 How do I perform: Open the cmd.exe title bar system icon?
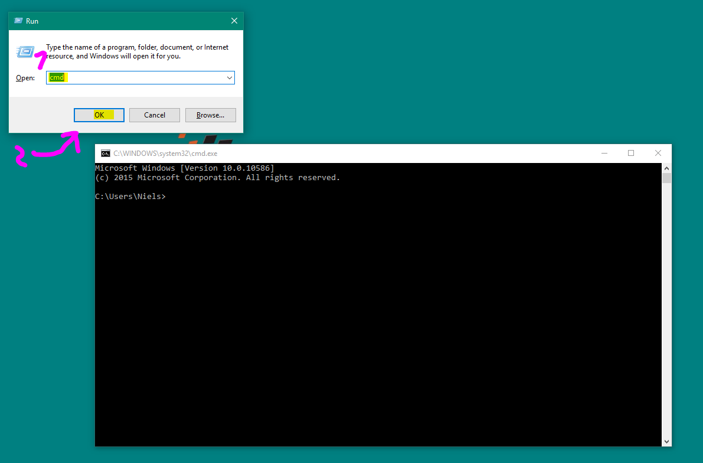click(105, 154)
